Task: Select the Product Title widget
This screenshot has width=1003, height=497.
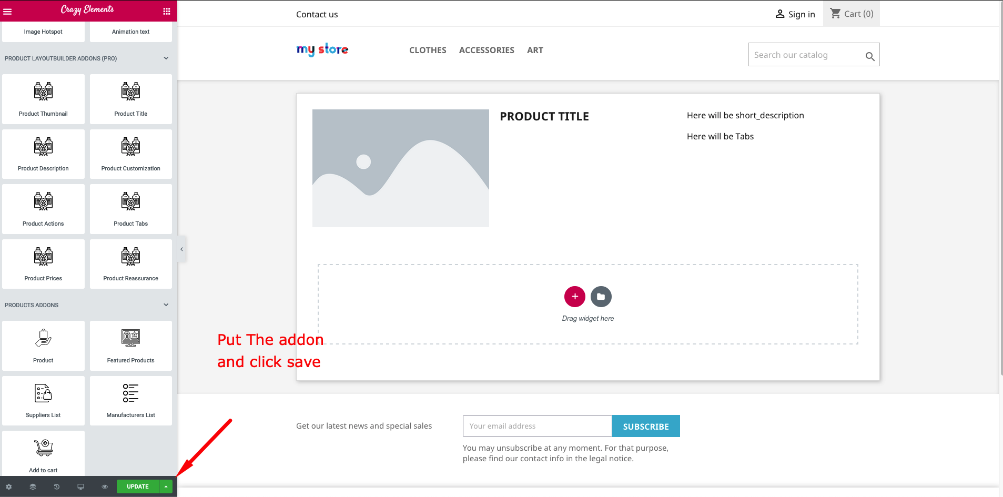Action: 131,99
